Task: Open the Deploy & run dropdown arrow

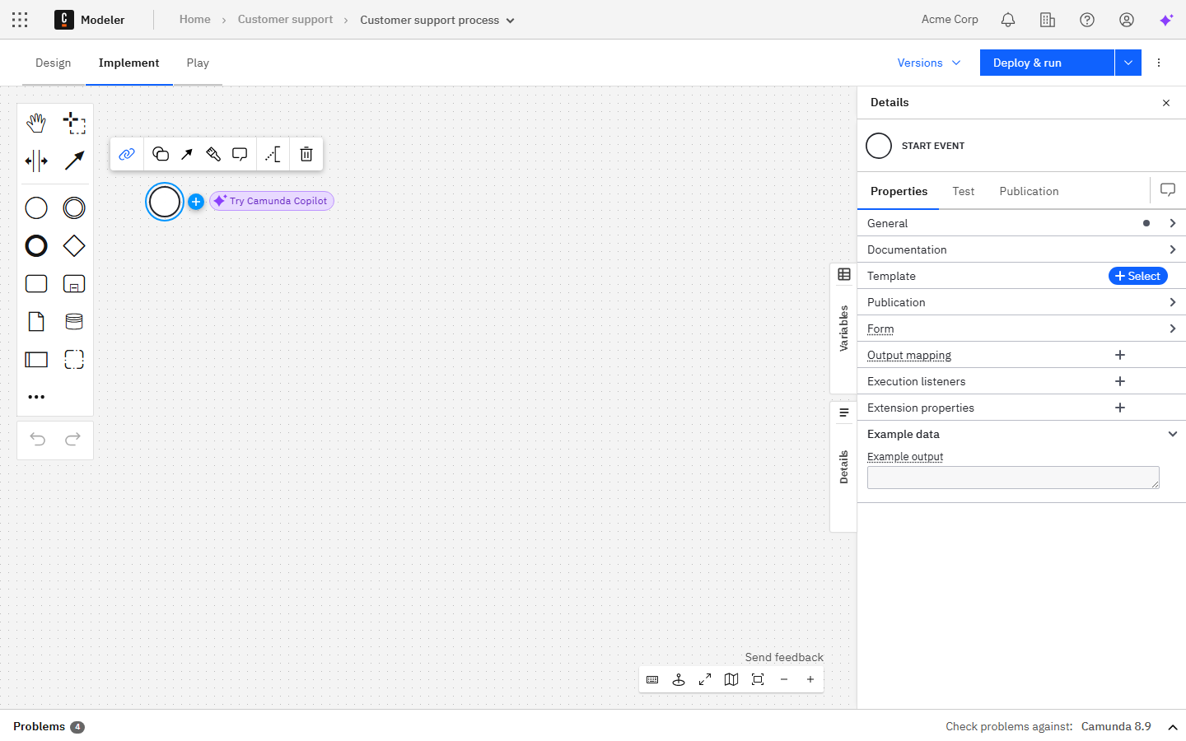Action: coord(1128,63)
